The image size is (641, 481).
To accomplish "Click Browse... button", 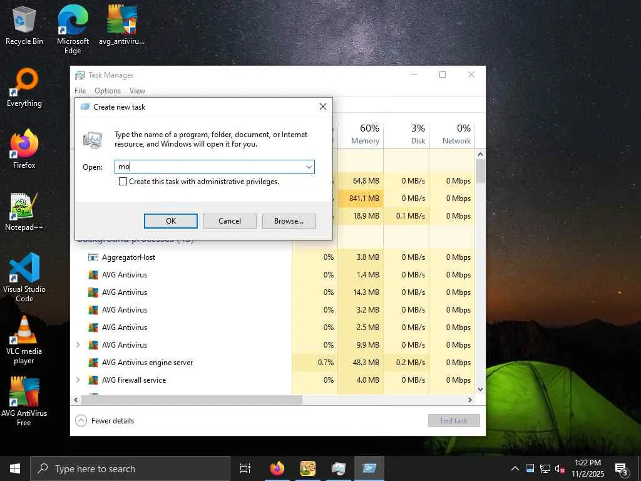I will (x=289, y=221).
